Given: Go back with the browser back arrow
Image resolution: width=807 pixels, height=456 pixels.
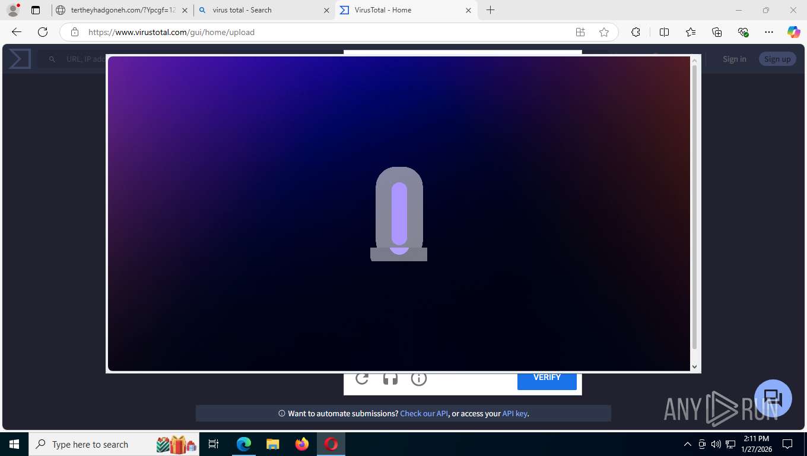Looking at the screenshot, I should tap(17, 32).
